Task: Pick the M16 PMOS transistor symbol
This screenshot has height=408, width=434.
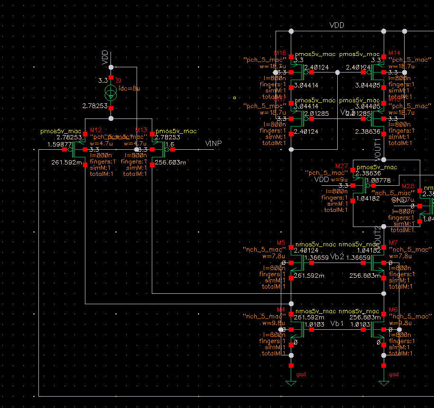Action: (301, 73)
